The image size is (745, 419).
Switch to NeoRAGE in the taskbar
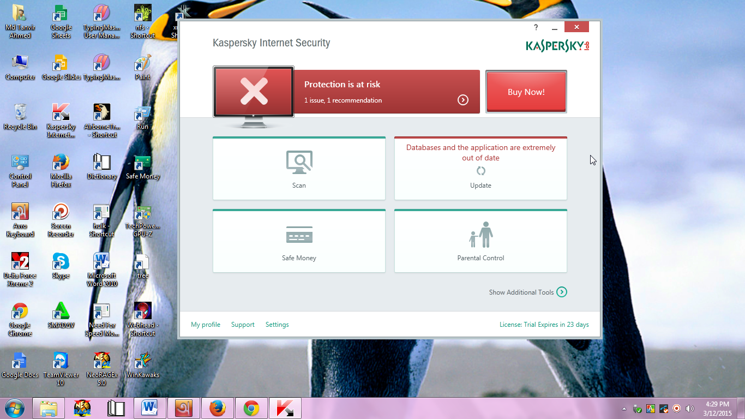(x=82, y=408)
